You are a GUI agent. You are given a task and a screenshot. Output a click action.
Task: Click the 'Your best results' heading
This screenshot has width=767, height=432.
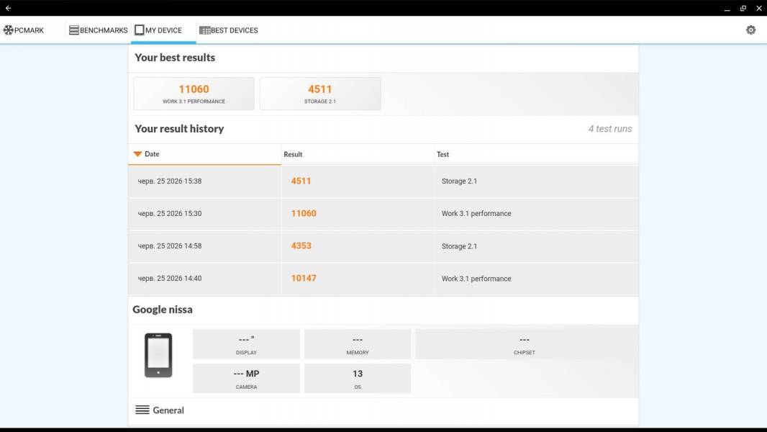(175, 58)
